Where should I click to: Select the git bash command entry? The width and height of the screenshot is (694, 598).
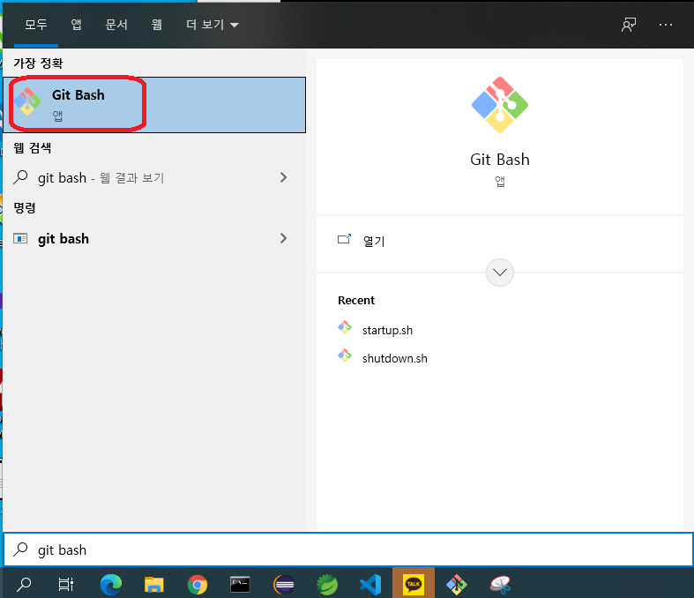pyautogui.click(x=154, y=238)
